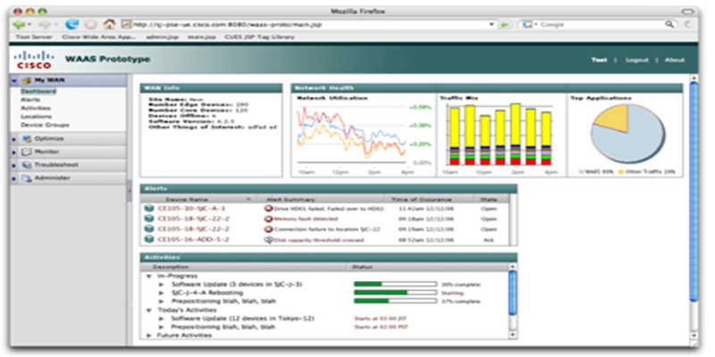Open device link CE105-10-SJC-A-1

191,209
